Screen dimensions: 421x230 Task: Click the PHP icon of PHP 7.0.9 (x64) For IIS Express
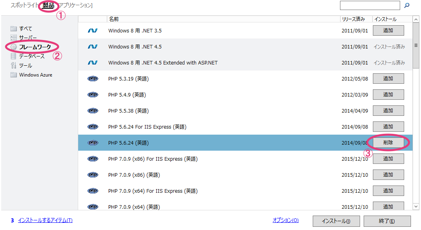(93, 191)
